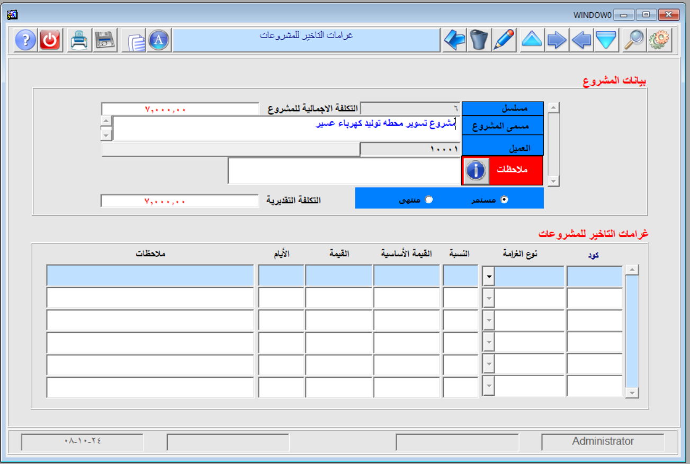Click the printer icon in toolbar
The width and height of the screenshot is (690, 464).
79,40
